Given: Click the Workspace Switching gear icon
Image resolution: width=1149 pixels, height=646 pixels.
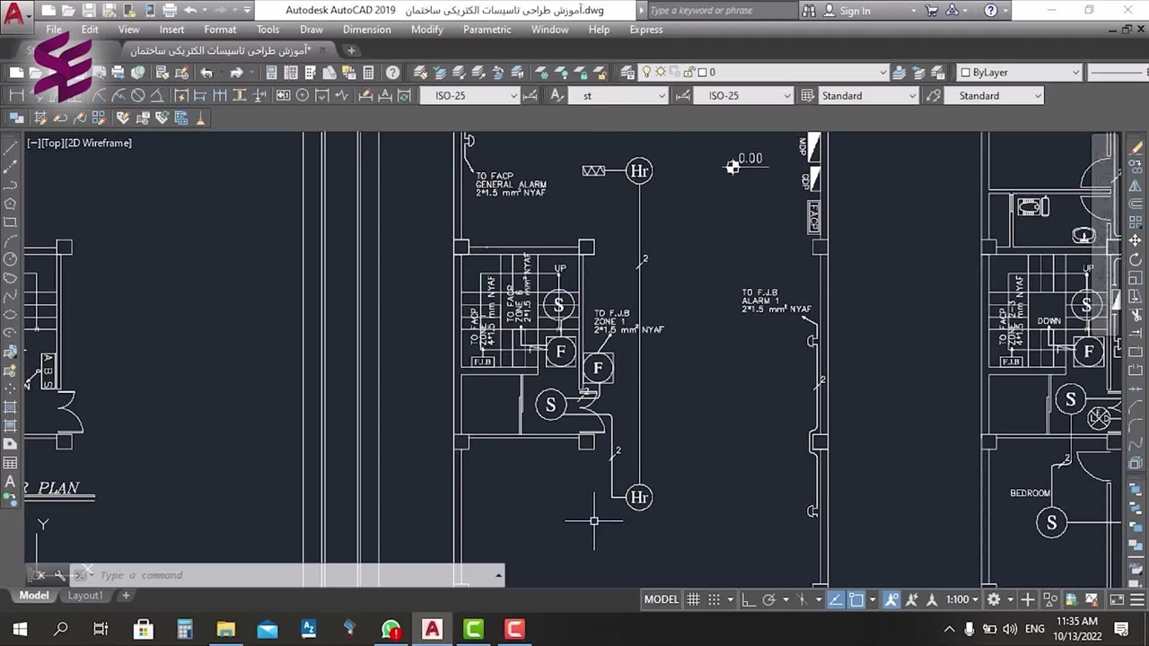Looking at the screenshot, I should (993, 599).
